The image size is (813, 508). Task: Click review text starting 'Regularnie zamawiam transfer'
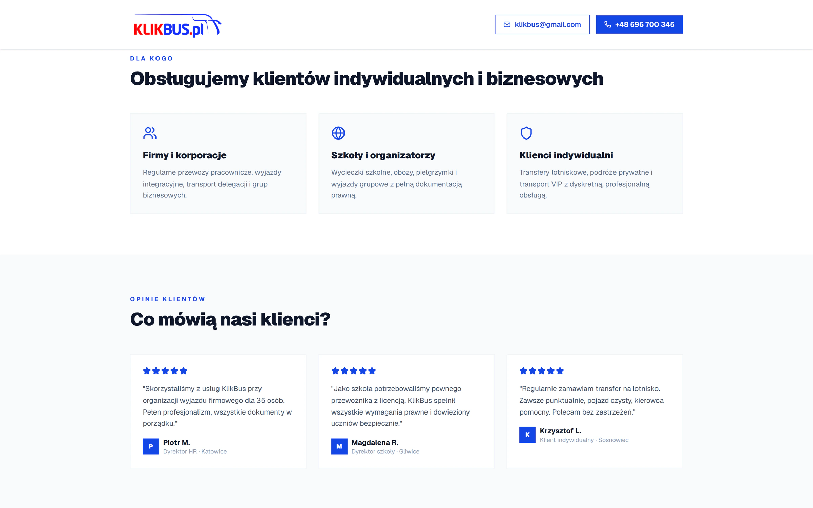pyautogui.click(x=591, y=400)
